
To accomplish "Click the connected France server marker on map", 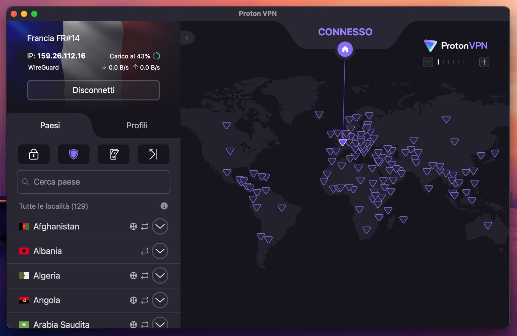I will (x=343, y=142).
